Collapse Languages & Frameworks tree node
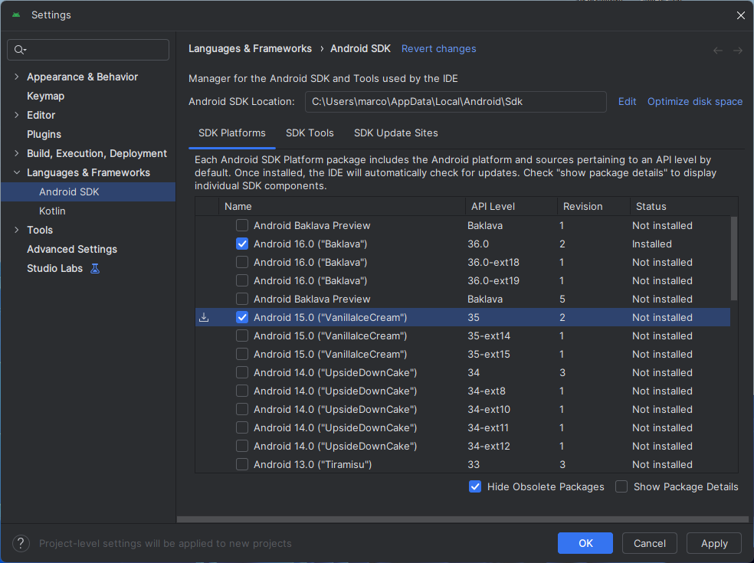754x563 pixels. [17, 172]
